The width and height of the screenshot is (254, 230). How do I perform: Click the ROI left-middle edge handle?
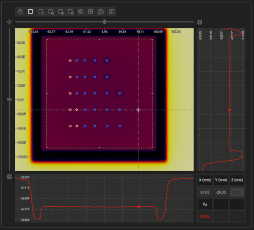coord(47,93)
